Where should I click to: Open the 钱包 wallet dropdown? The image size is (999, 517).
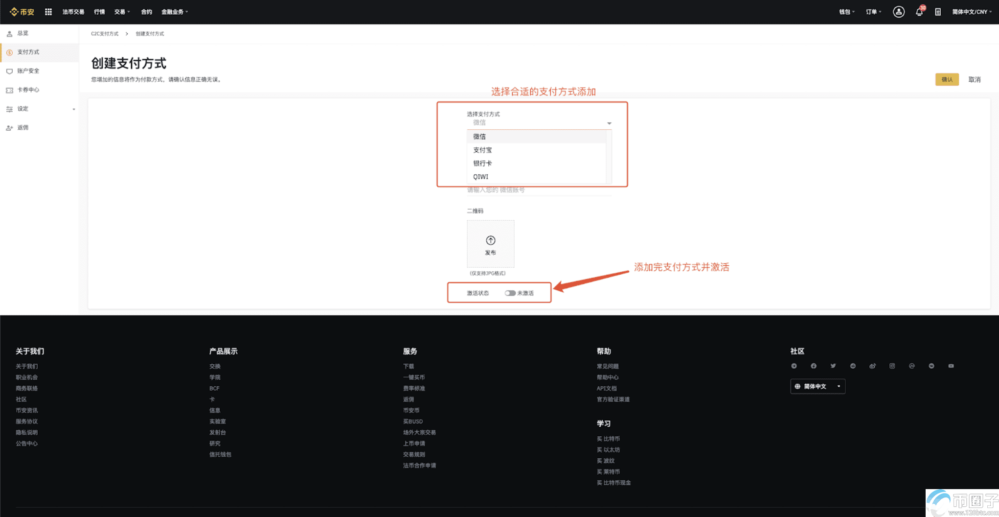tap(847, 12)
